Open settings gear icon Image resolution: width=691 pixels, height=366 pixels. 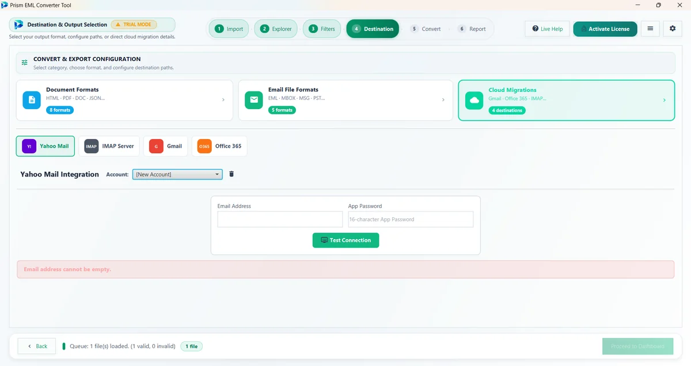(673, 29)
